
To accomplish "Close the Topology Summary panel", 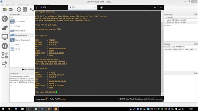I will [197, 14].
